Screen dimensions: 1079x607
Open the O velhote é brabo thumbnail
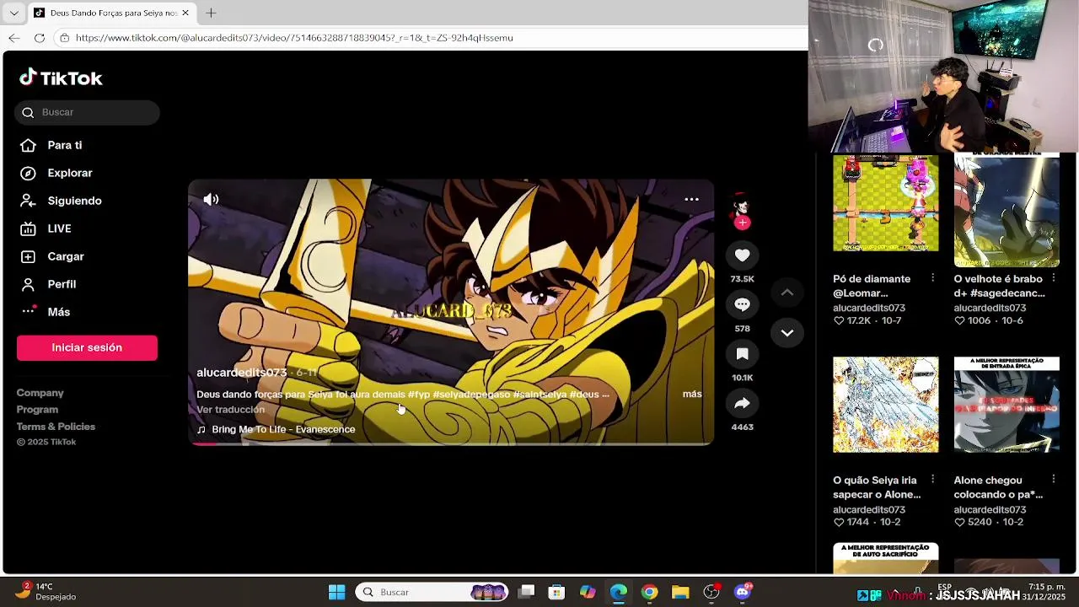point(1007,210)
